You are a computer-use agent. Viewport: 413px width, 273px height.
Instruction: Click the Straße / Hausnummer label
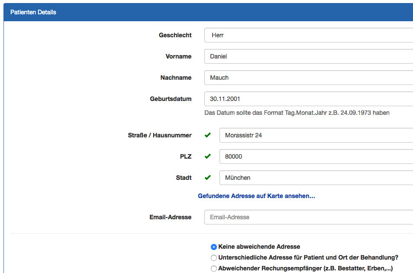pos(160,135)
